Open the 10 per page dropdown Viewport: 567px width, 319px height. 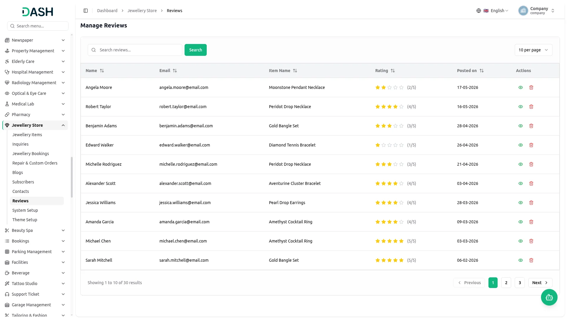533,50
